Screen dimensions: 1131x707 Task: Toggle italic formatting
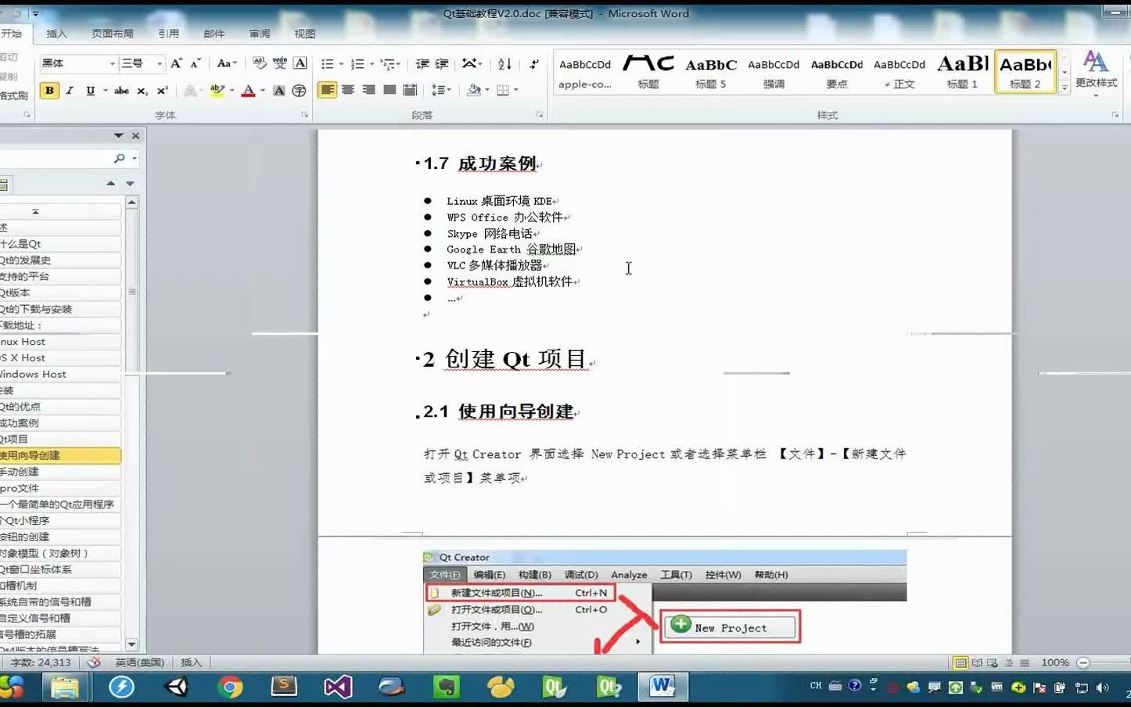click(70, 91)
